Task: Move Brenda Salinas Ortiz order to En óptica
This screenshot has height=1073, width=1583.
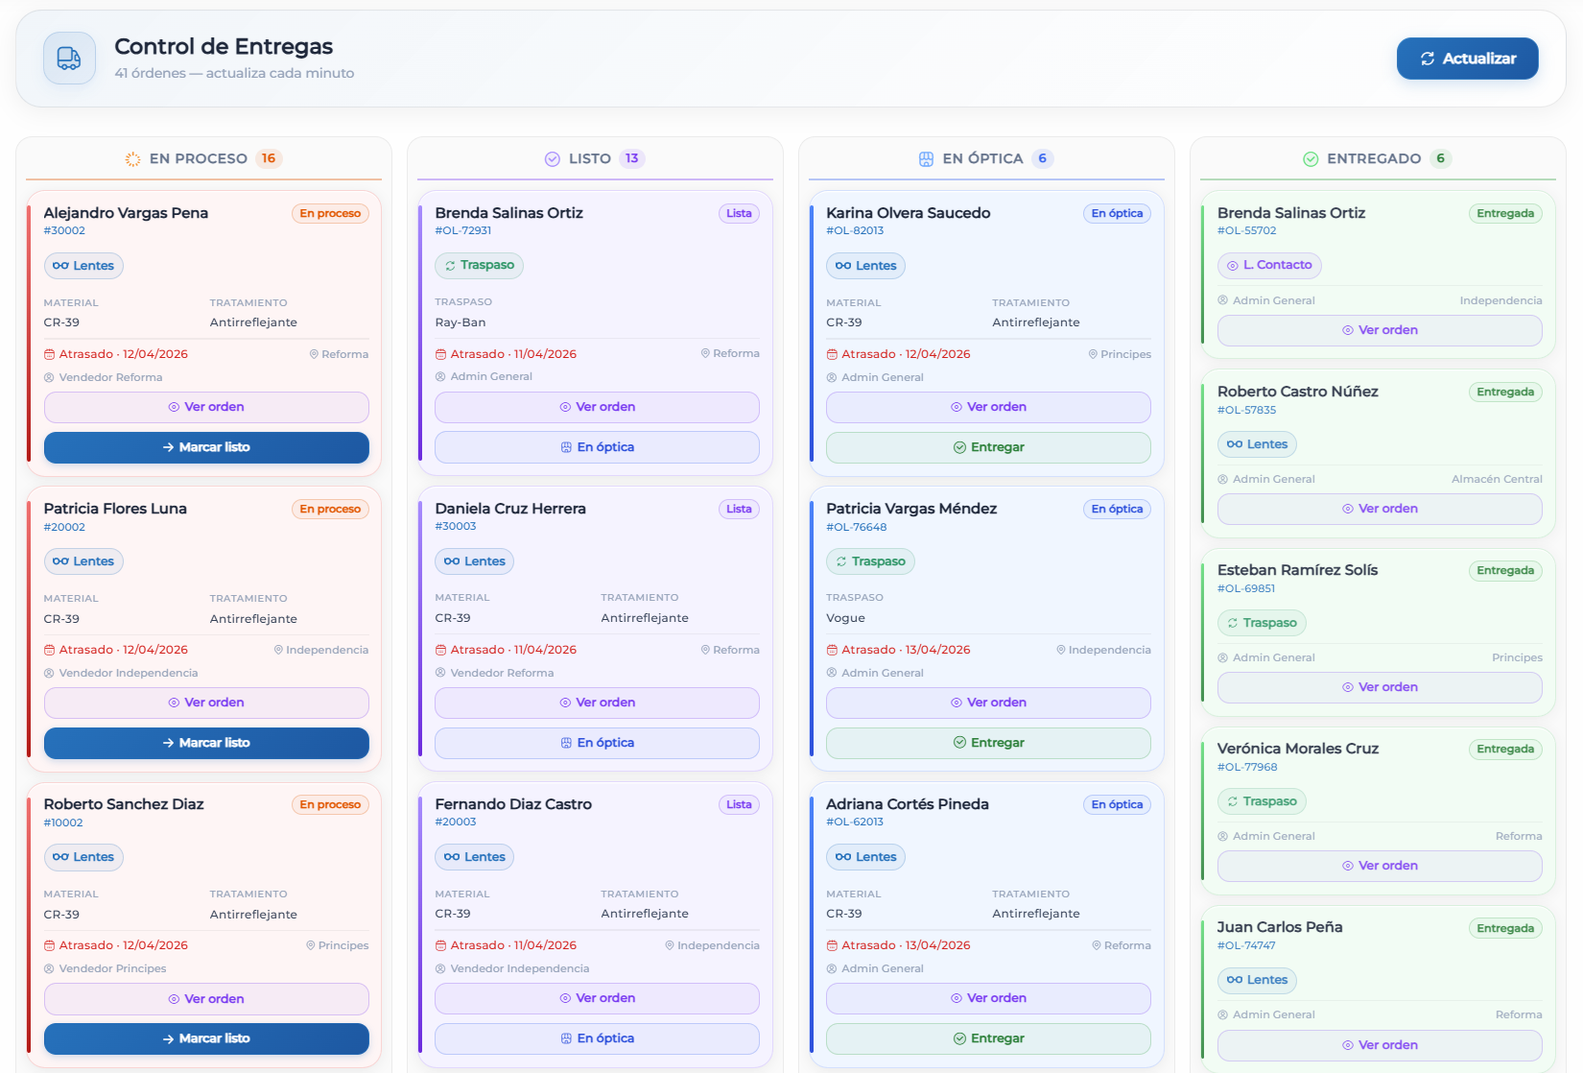Action: (597, 447)
